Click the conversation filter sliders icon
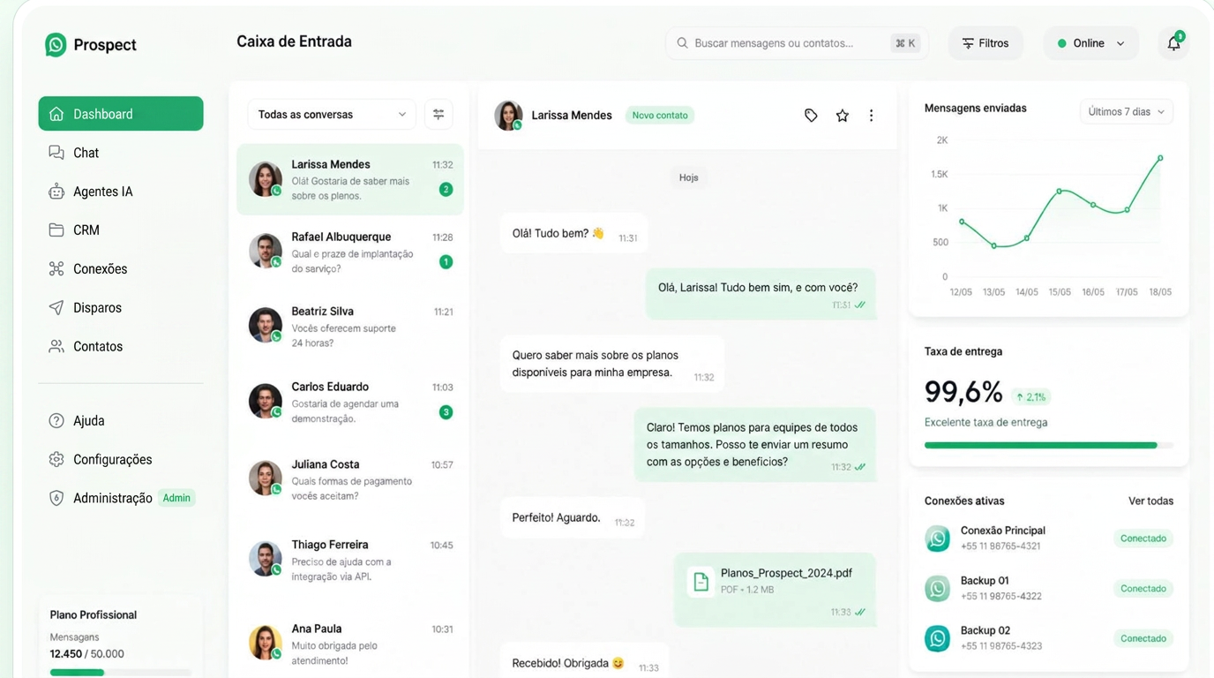 tap(438, 115)
